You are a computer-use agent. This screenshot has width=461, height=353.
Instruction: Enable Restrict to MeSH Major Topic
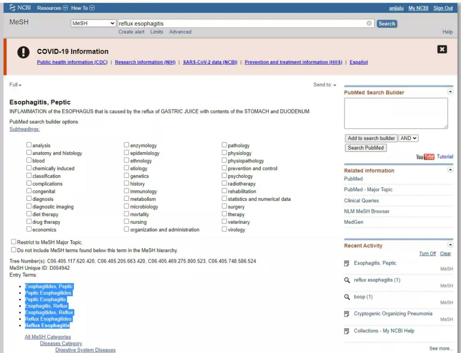(x=14, y=242)
